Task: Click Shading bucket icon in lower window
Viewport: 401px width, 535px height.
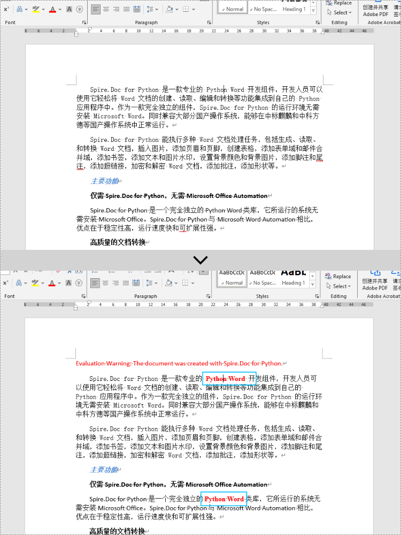Action: pos(169,283)
